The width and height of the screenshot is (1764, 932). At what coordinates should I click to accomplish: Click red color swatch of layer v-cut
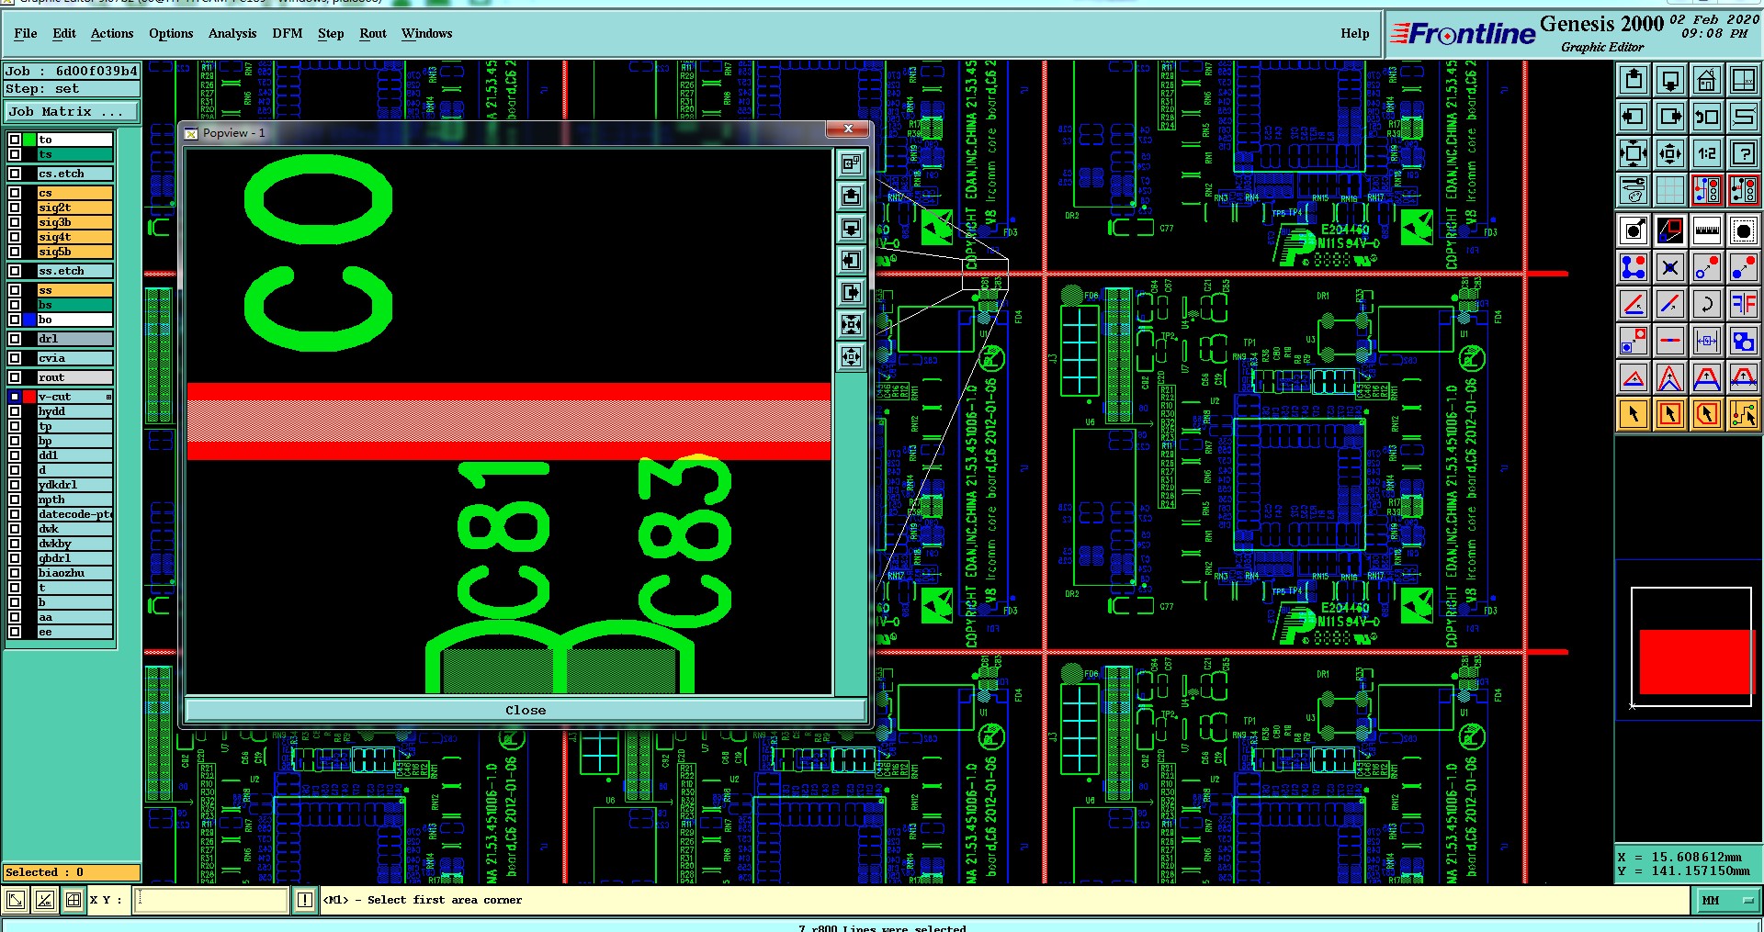pos(29,397)
